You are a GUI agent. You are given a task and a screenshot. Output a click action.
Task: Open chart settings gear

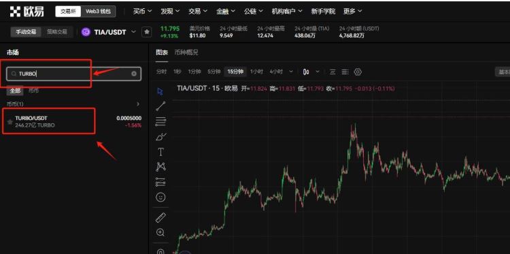coord(358,72)
